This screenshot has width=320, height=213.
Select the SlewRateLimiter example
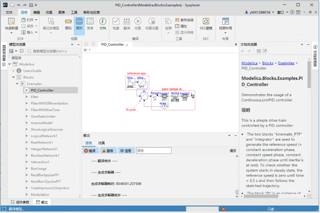click(43, 116)
